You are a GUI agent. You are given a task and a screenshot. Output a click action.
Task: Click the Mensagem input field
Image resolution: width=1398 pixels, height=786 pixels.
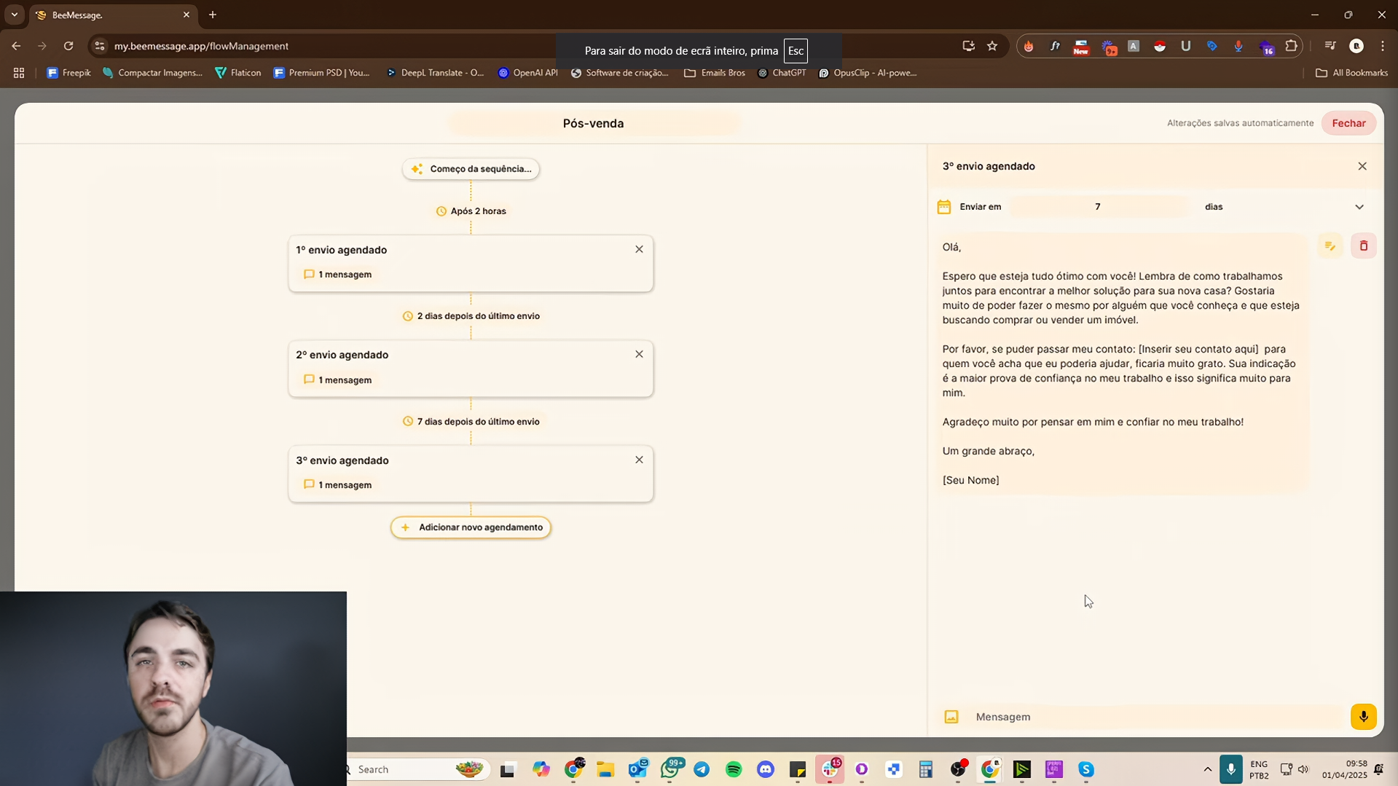(1158, 717)
